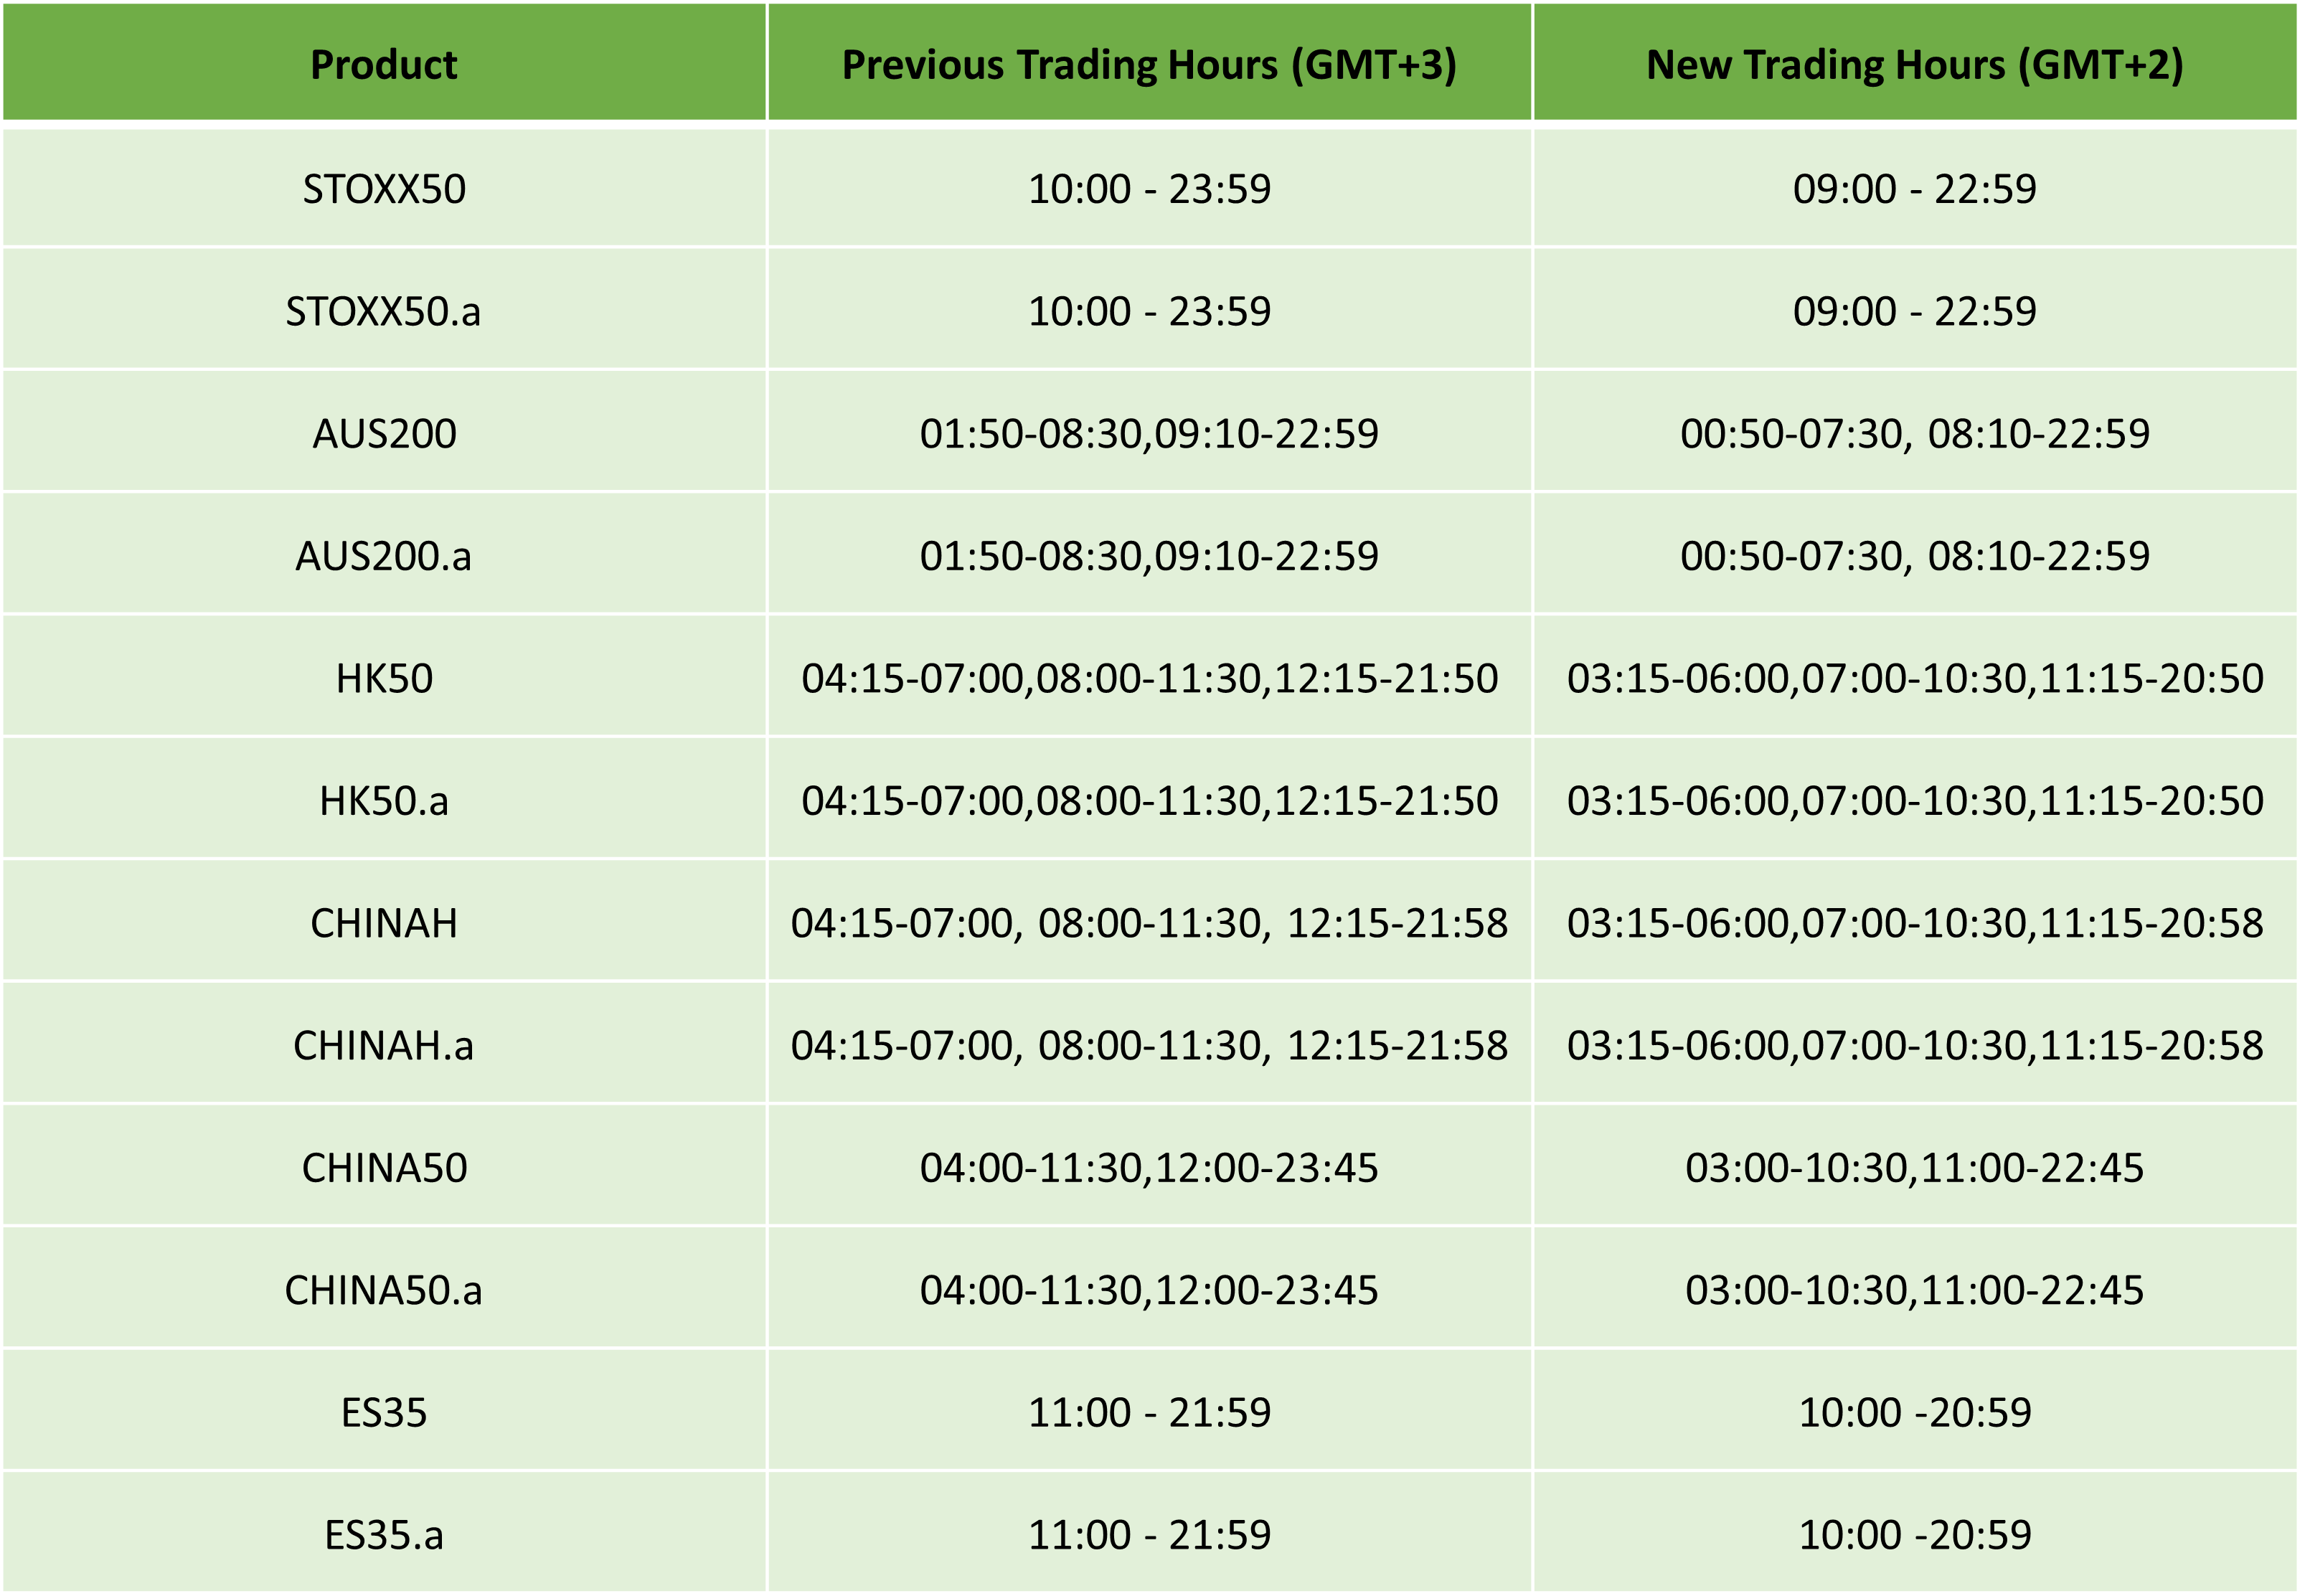
Task: Click the CHINA50 product cell
Action: point(384,1168)
